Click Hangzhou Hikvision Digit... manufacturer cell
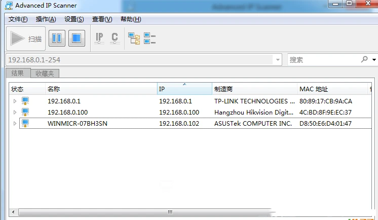Viewport: 378px width, 220px height. (x=254, y=113)
